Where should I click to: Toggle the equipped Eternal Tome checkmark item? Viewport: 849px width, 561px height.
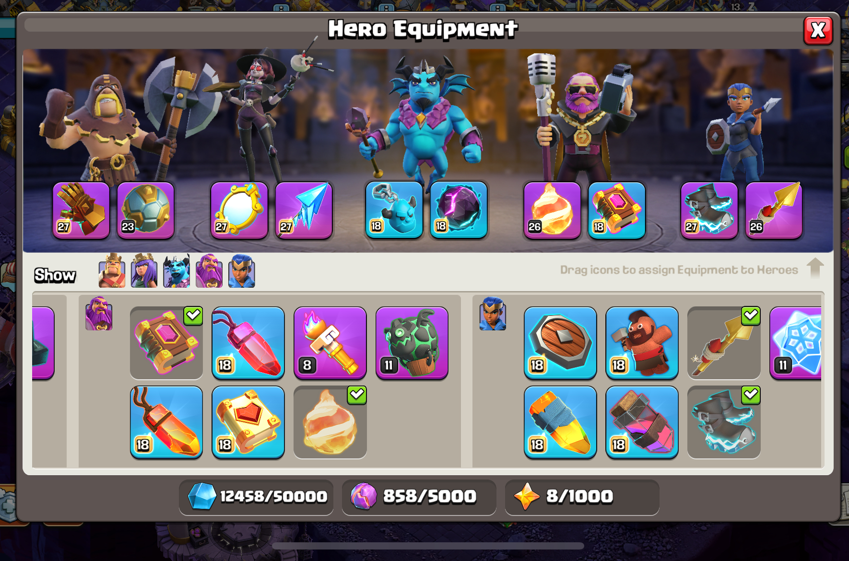click(x=166, y=343)
